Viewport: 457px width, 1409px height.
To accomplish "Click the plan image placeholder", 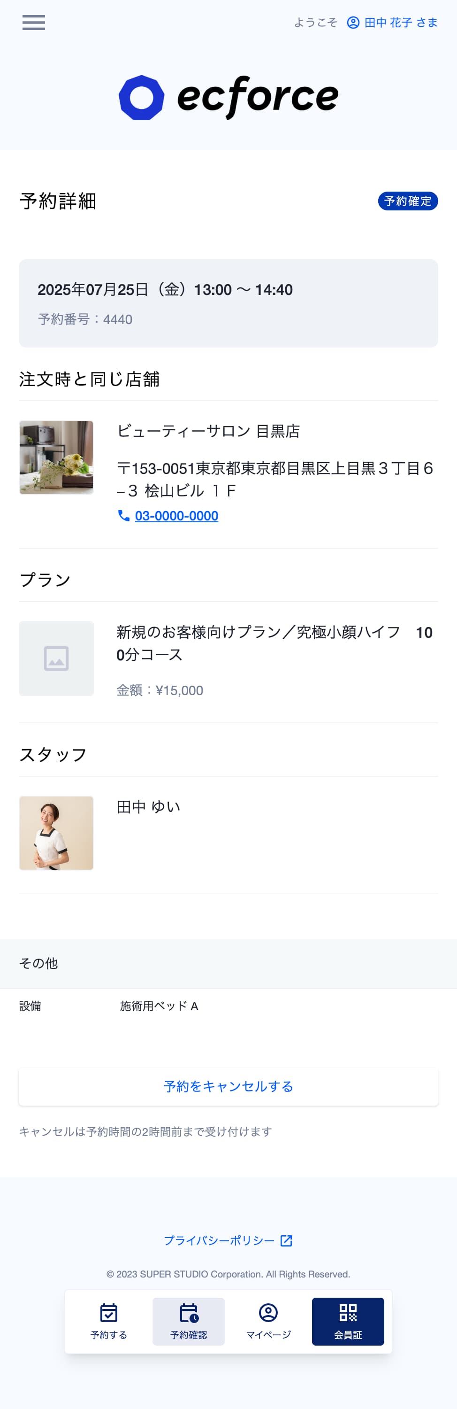I will [56, 658].
